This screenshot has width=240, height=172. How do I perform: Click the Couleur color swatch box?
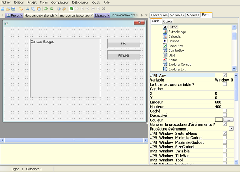click(x=219, y=120)
